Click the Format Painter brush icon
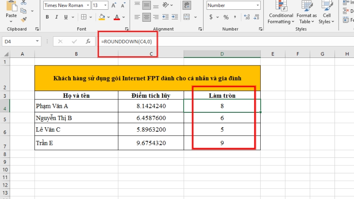Viewport: 354px width, 199px height. pos(23,19)
